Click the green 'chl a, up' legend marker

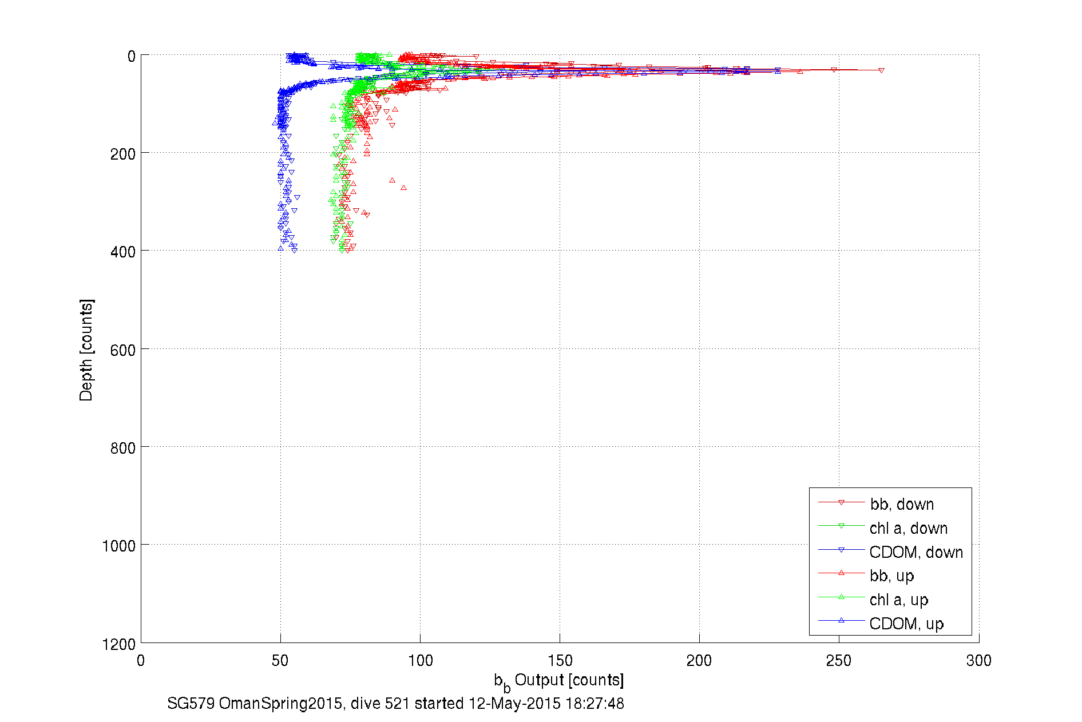841,597
